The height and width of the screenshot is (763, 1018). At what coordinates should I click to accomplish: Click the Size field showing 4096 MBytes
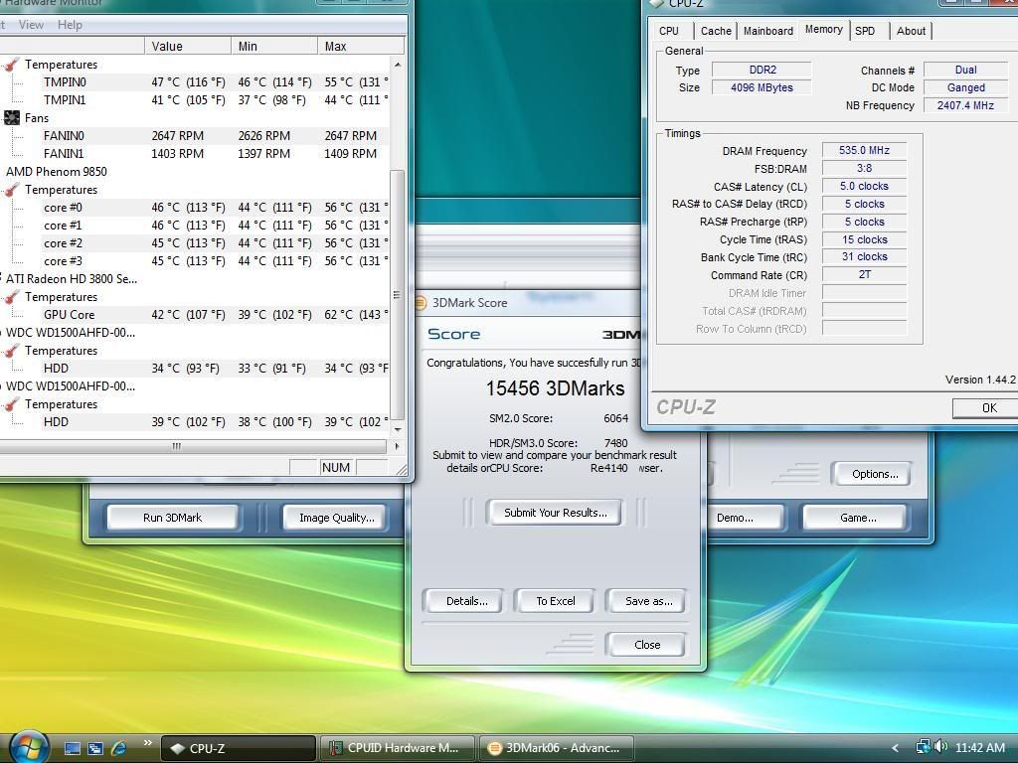[762, 87]
